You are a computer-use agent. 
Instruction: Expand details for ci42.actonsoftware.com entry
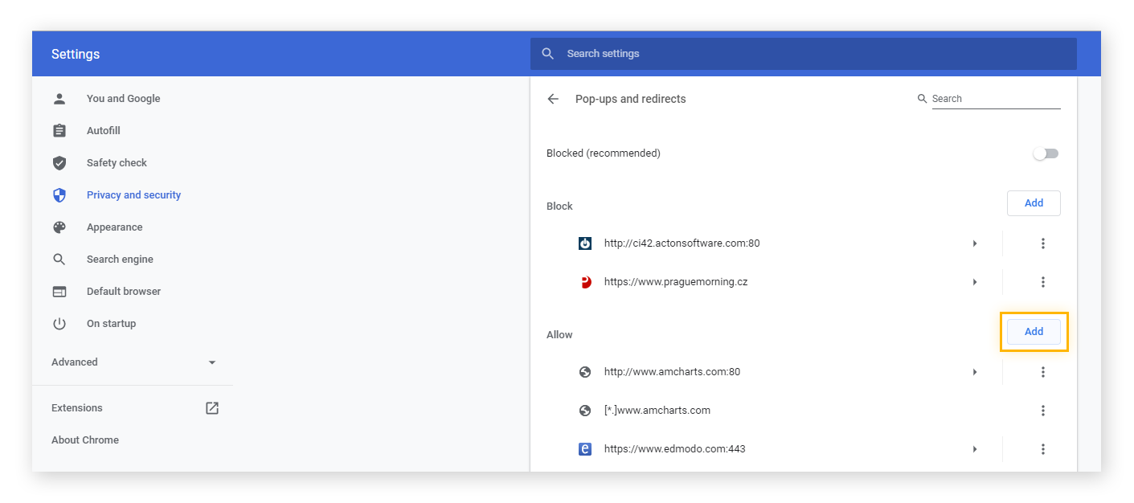click(974, 243)
